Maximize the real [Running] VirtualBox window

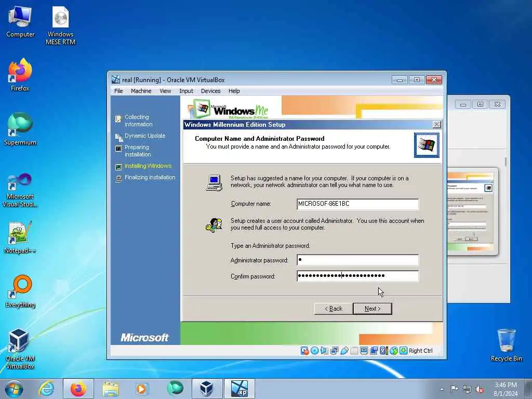tap(417, 80)
